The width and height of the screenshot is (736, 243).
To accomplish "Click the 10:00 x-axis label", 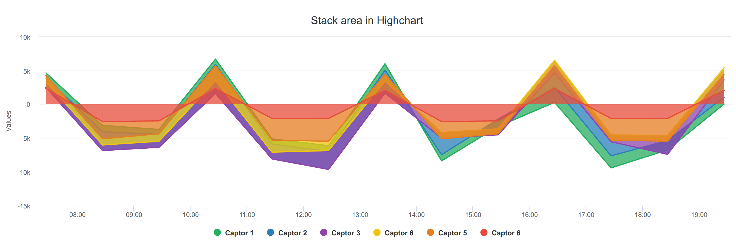I will click(x=191, y=215).
